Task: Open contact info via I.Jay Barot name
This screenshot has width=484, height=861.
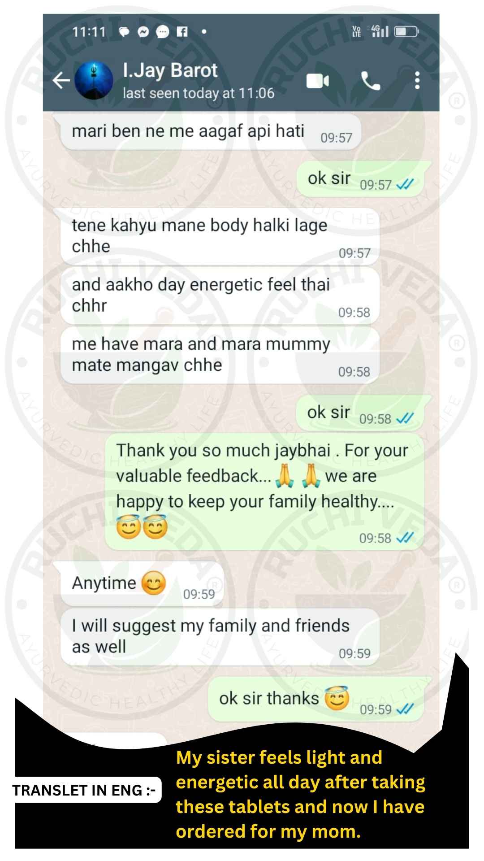Action: [170, 71]
